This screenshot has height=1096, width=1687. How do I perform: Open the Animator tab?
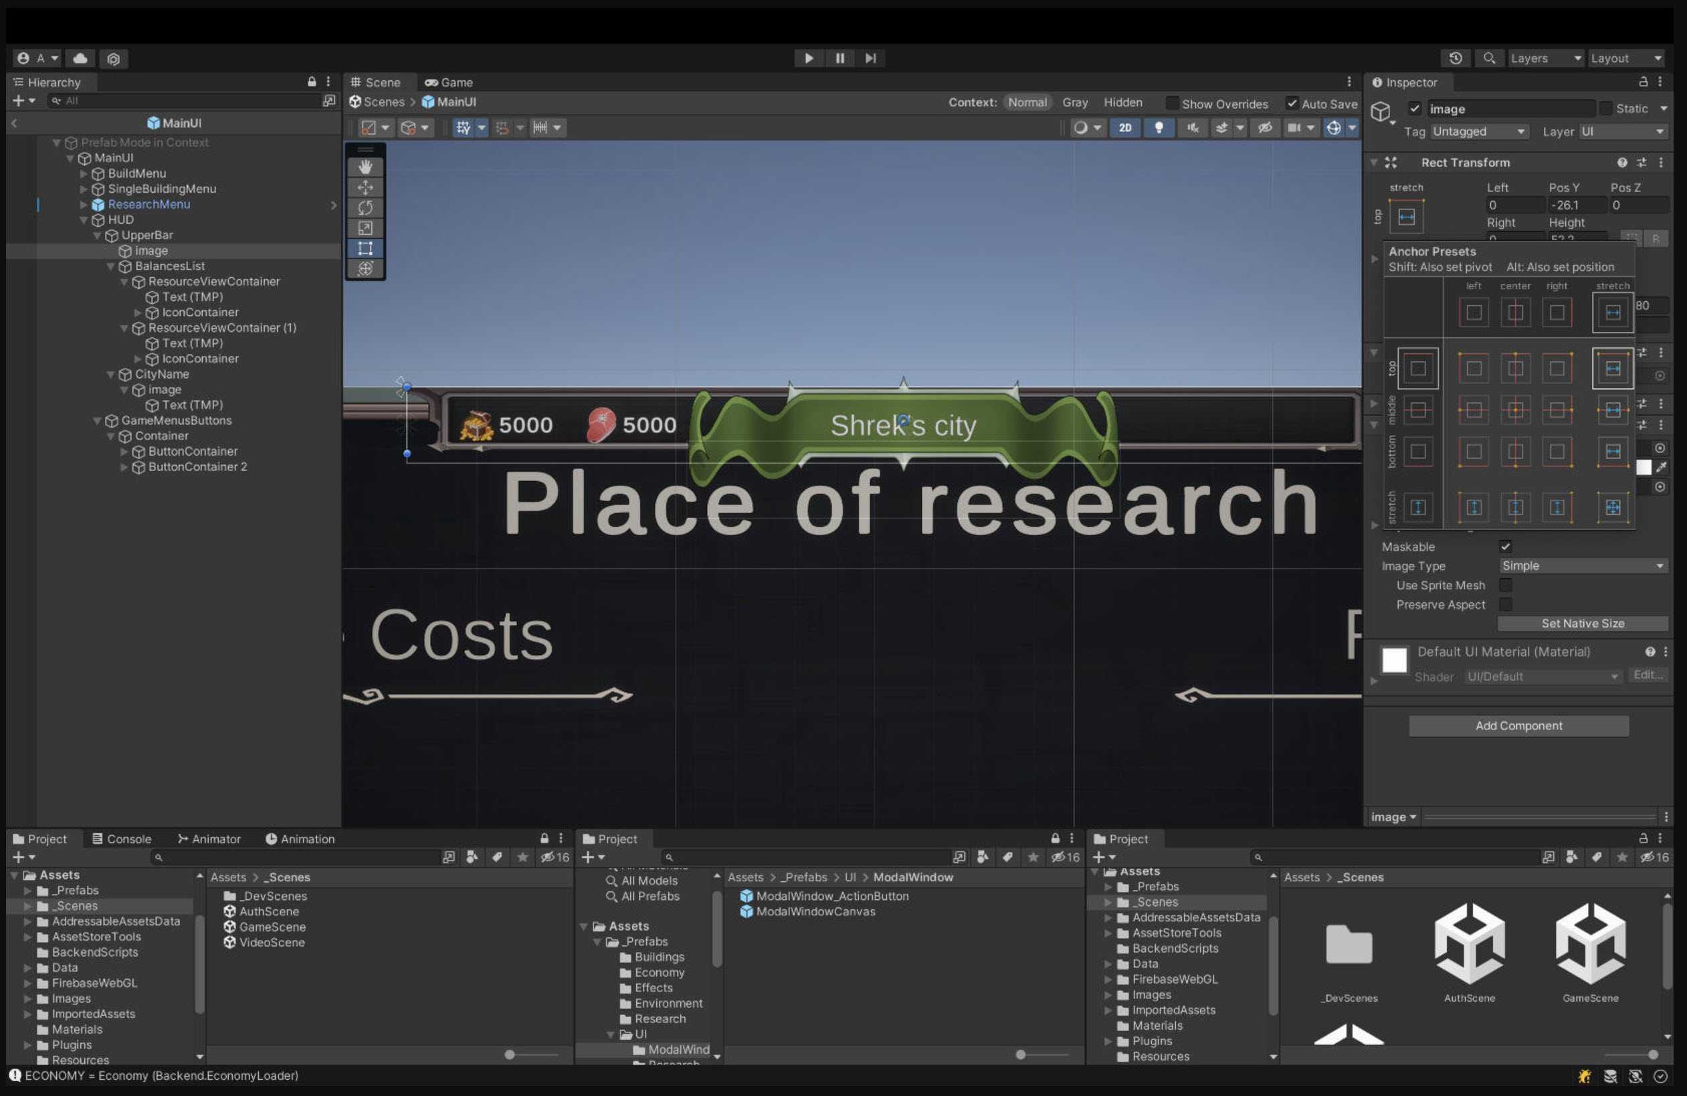click(209, 838)
